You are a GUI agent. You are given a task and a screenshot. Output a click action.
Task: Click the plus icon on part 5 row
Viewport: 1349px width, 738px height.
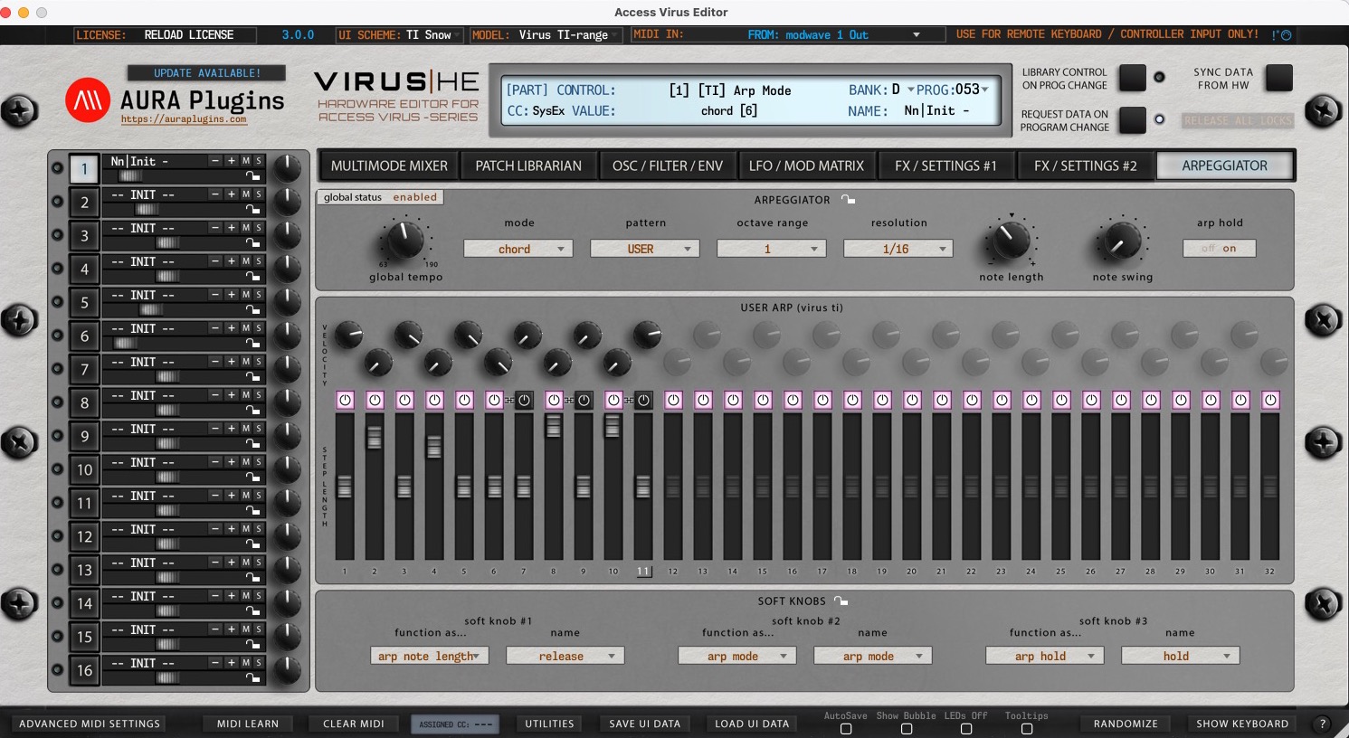pos(231,295)
